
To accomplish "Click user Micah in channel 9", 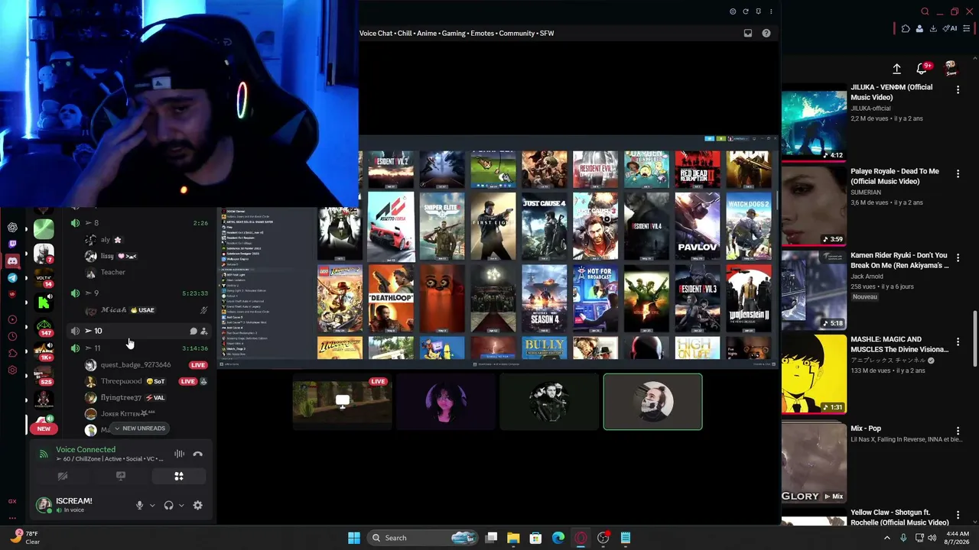I will [x=113, y=310].
